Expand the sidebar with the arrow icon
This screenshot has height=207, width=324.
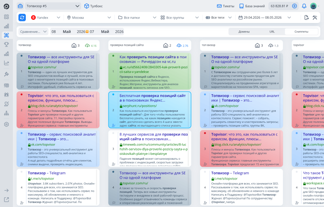point(6,190)
